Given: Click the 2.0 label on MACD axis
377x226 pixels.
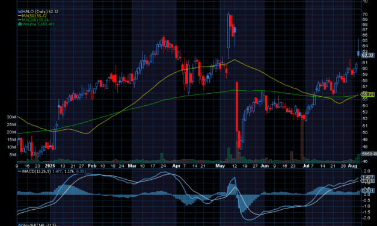Looking at the screenshot, I should click(x=367, y=171).
